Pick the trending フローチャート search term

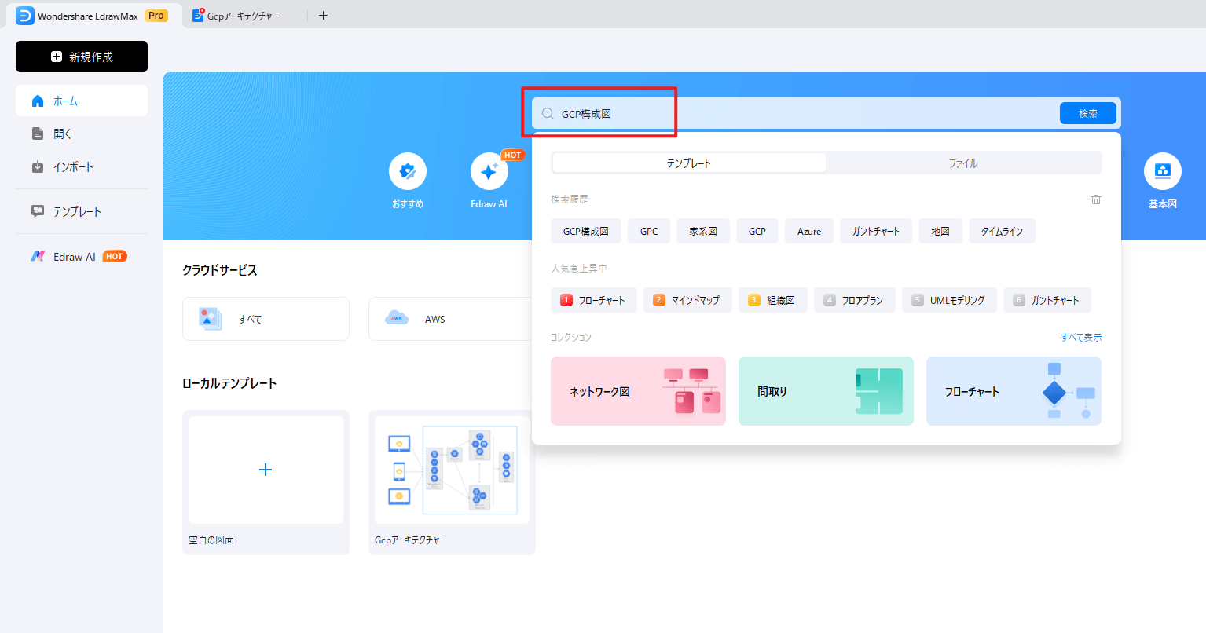pos(593,299)
